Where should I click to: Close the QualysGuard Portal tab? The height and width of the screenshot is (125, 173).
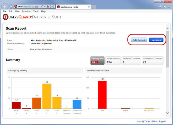click(x=89, y=7)
